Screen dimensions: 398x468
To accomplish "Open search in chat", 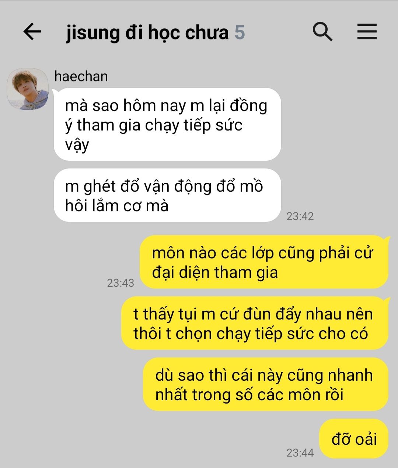I will (x=322, y=32).
